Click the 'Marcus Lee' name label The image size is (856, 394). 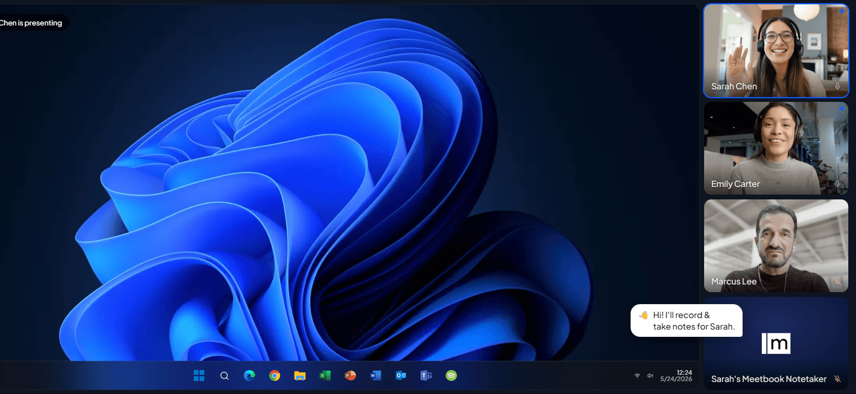(x=734, y=282)
